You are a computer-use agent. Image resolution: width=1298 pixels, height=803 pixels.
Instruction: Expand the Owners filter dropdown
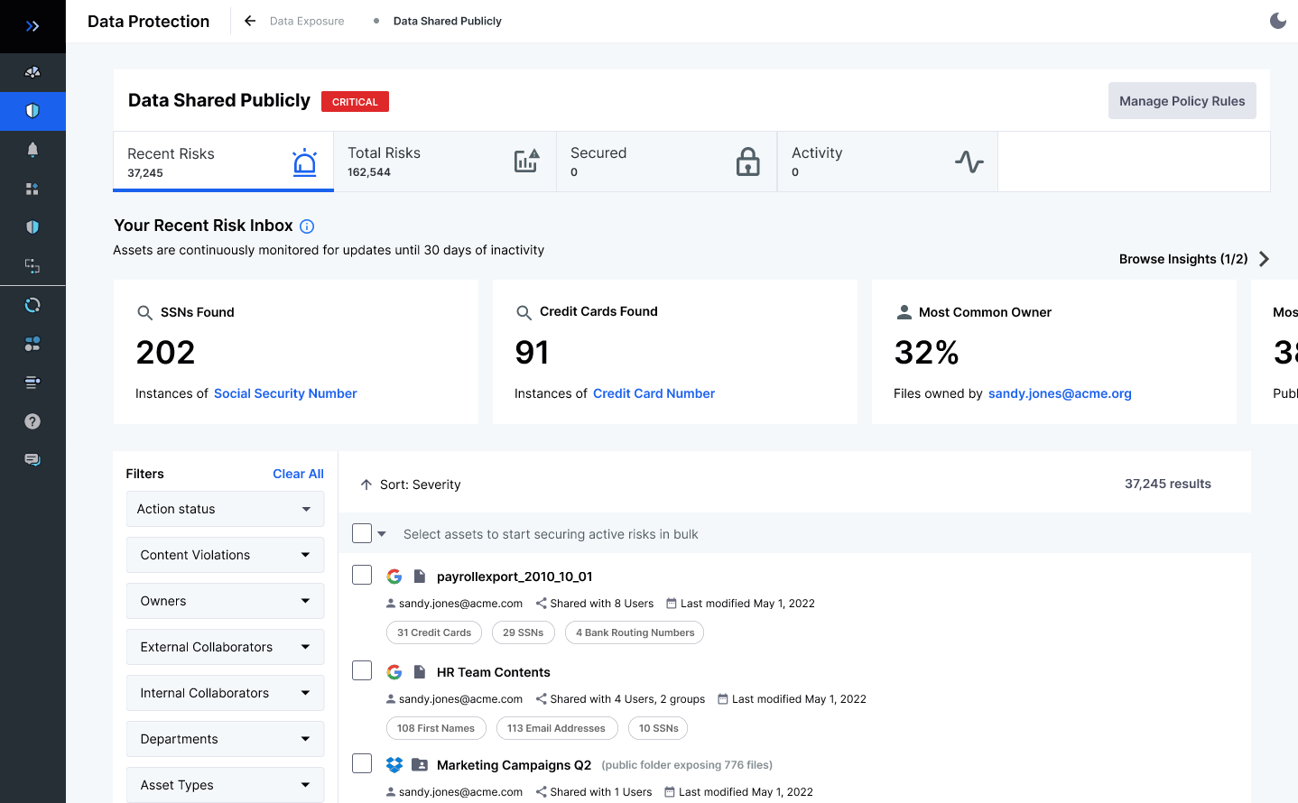click(x=225, y=600)
